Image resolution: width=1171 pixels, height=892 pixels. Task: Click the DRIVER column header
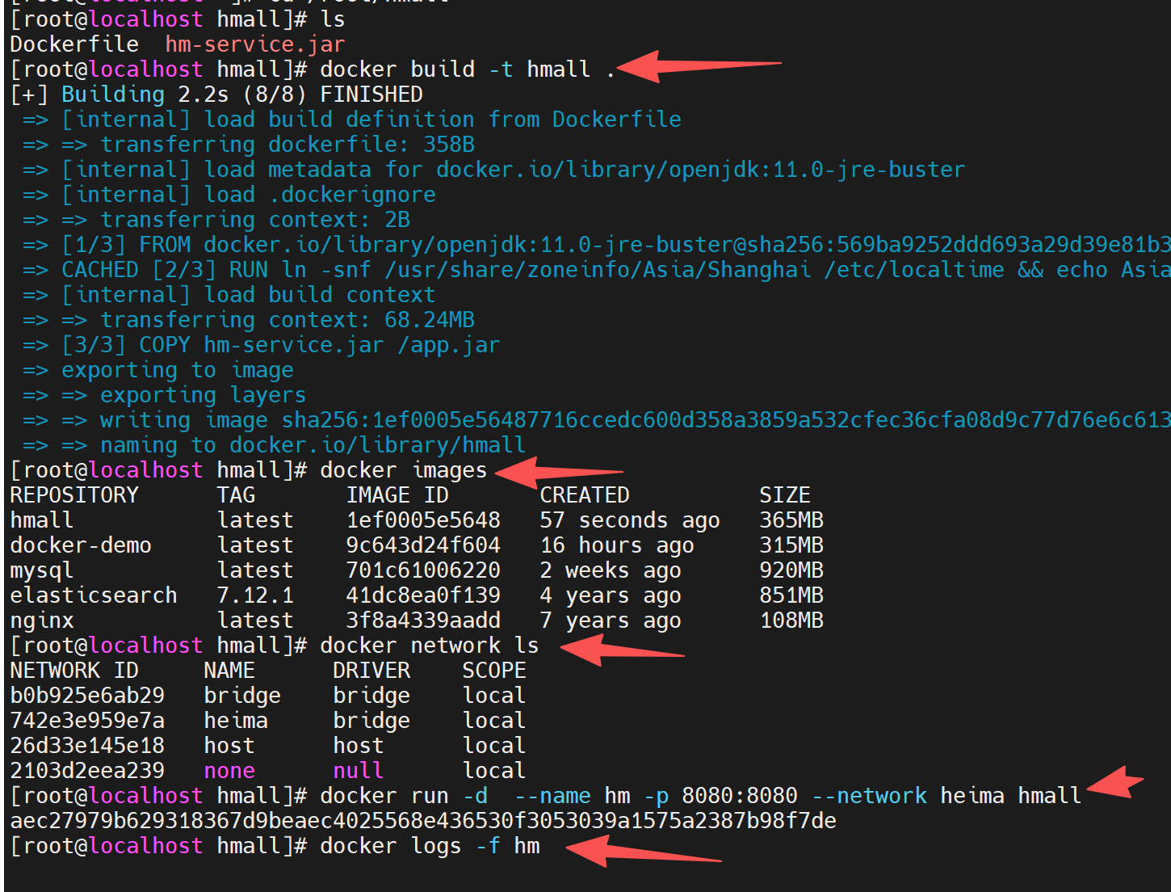371,671
